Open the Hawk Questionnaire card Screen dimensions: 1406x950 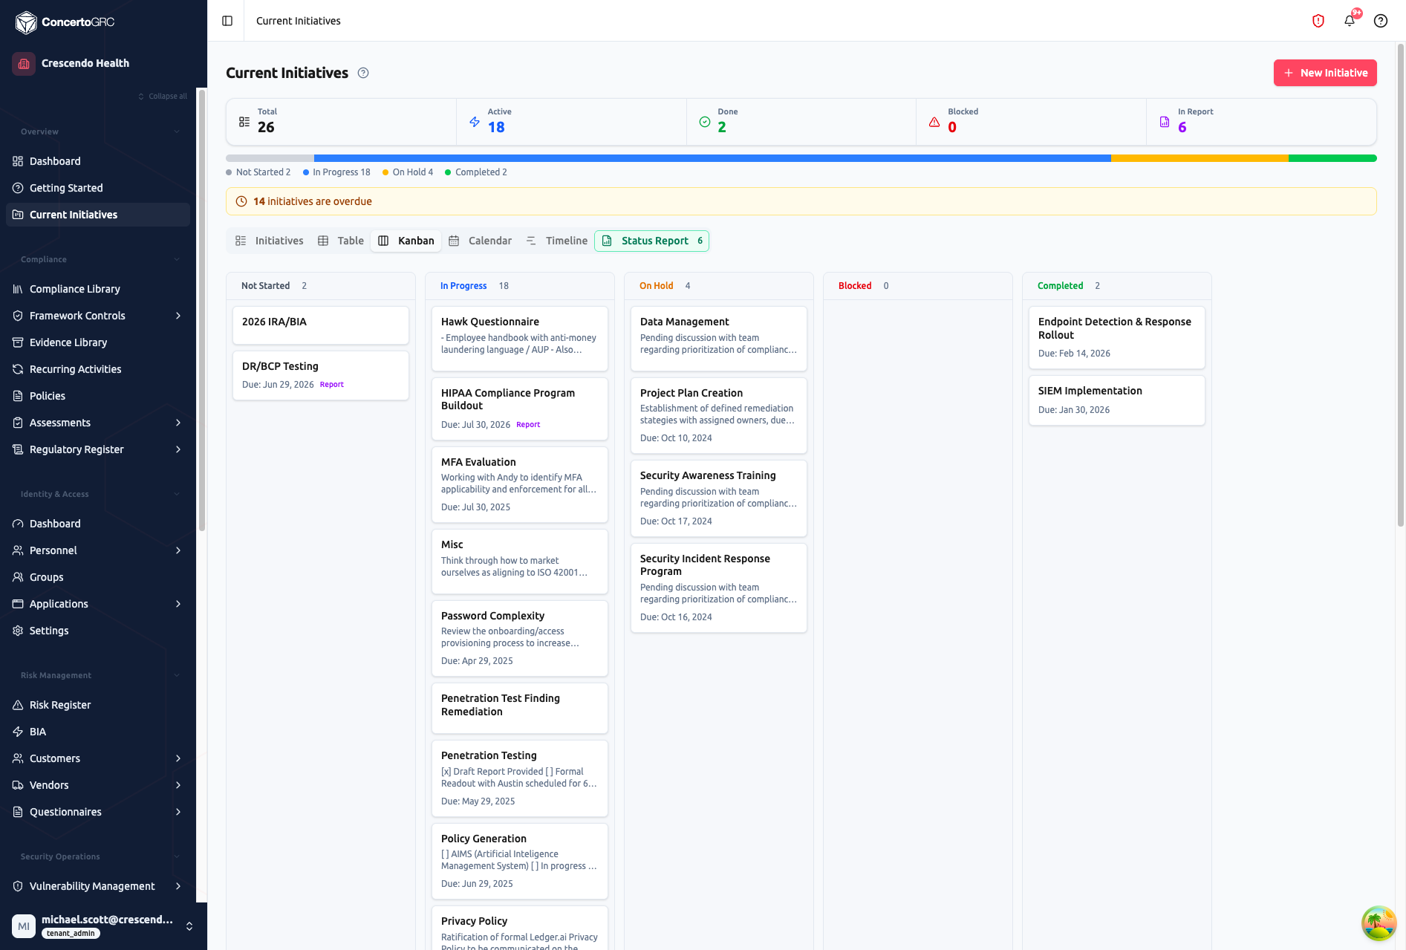click(520, 339)
